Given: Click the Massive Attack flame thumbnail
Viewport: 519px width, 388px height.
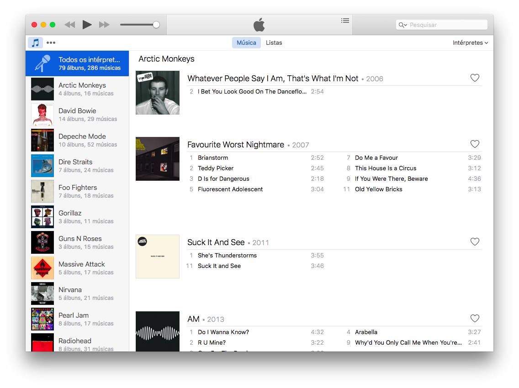Looking at the screenshot, I should tap(42, 268).
